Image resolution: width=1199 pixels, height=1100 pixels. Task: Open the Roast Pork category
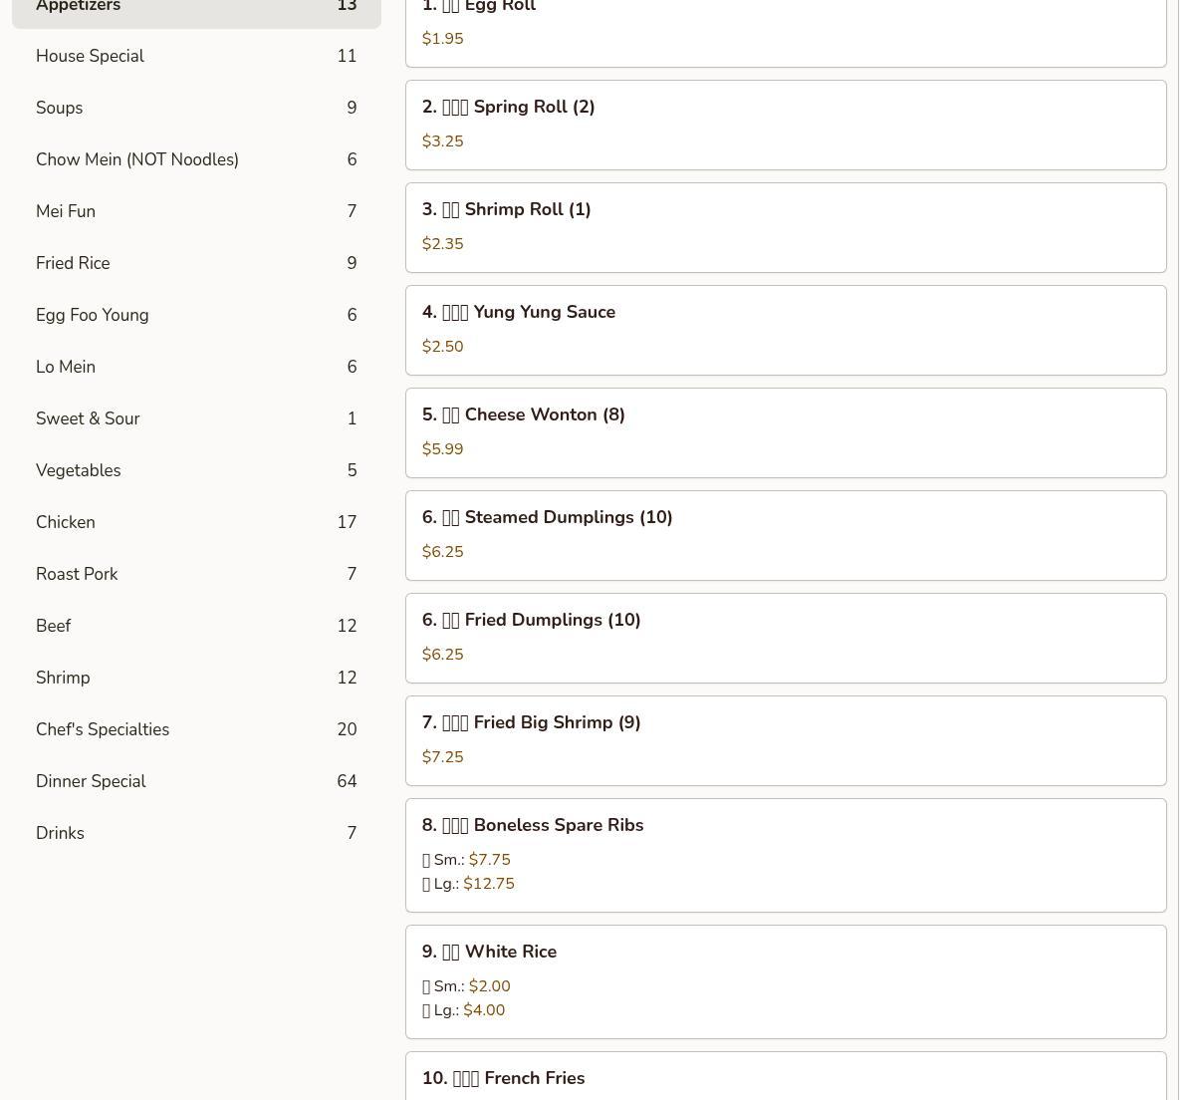pyautogui.click(x=196, y=574)
